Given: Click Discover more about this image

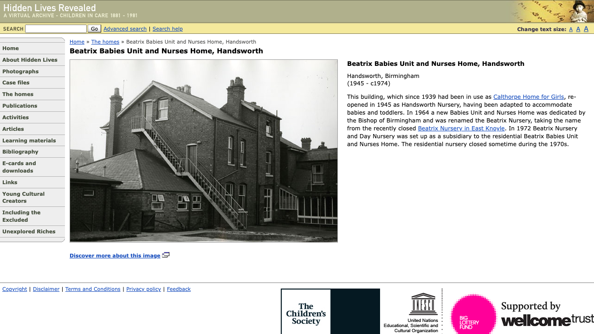Looking at the screenshot, I should point(115,256).
